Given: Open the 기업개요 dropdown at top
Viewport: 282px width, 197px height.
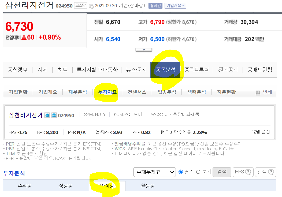Looking at the screenshot, I should 175,6.
